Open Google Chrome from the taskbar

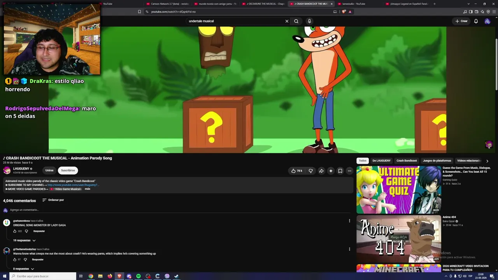91,276
